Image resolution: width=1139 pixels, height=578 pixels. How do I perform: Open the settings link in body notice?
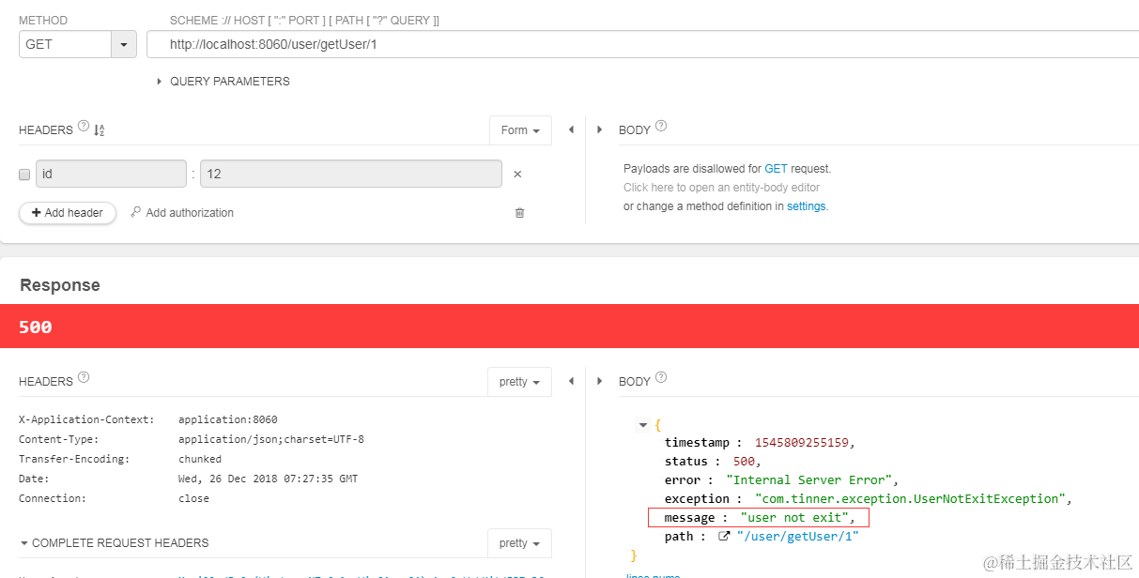pyautogui.click(x=807, y=206)
